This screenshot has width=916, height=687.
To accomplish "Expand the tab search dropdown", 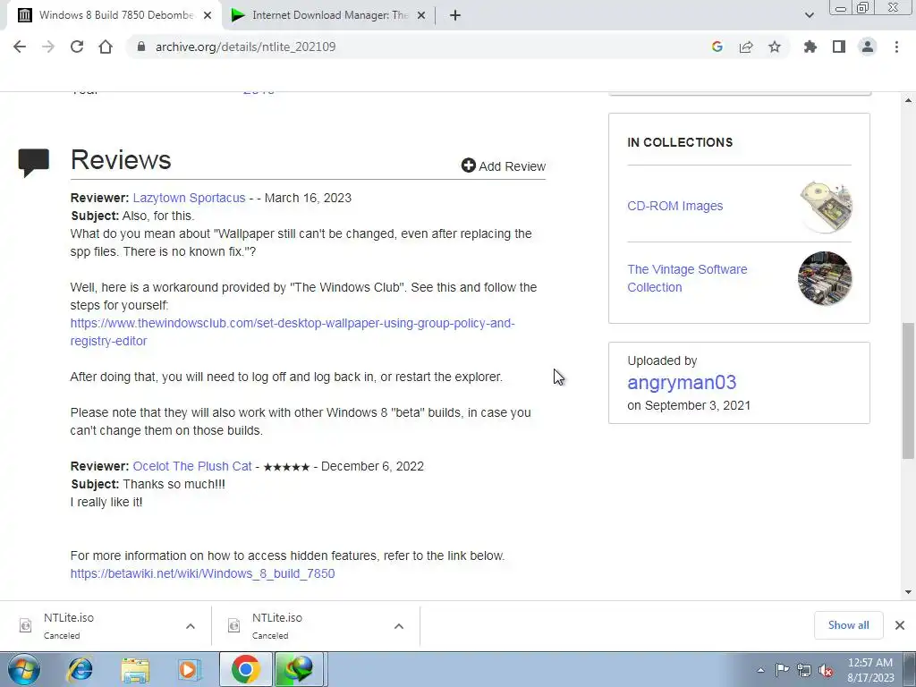I will pos(809,15).
